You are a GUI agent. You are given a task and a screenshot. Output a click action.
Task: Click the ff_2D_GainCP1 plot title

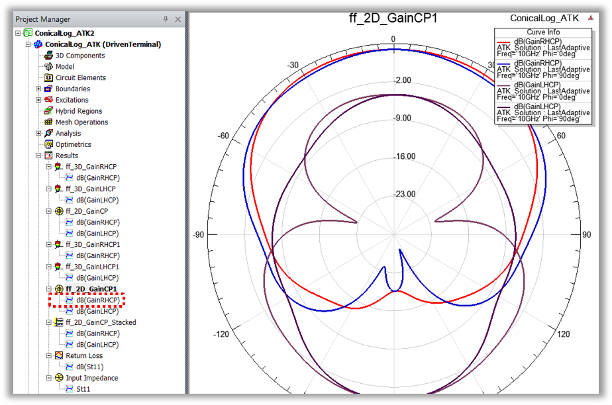pos(393,18)
